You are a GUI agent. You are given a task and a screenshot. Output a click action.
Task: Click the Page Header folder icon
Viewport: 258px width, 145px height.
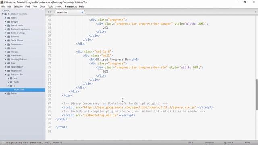click(x=8, y=67)
